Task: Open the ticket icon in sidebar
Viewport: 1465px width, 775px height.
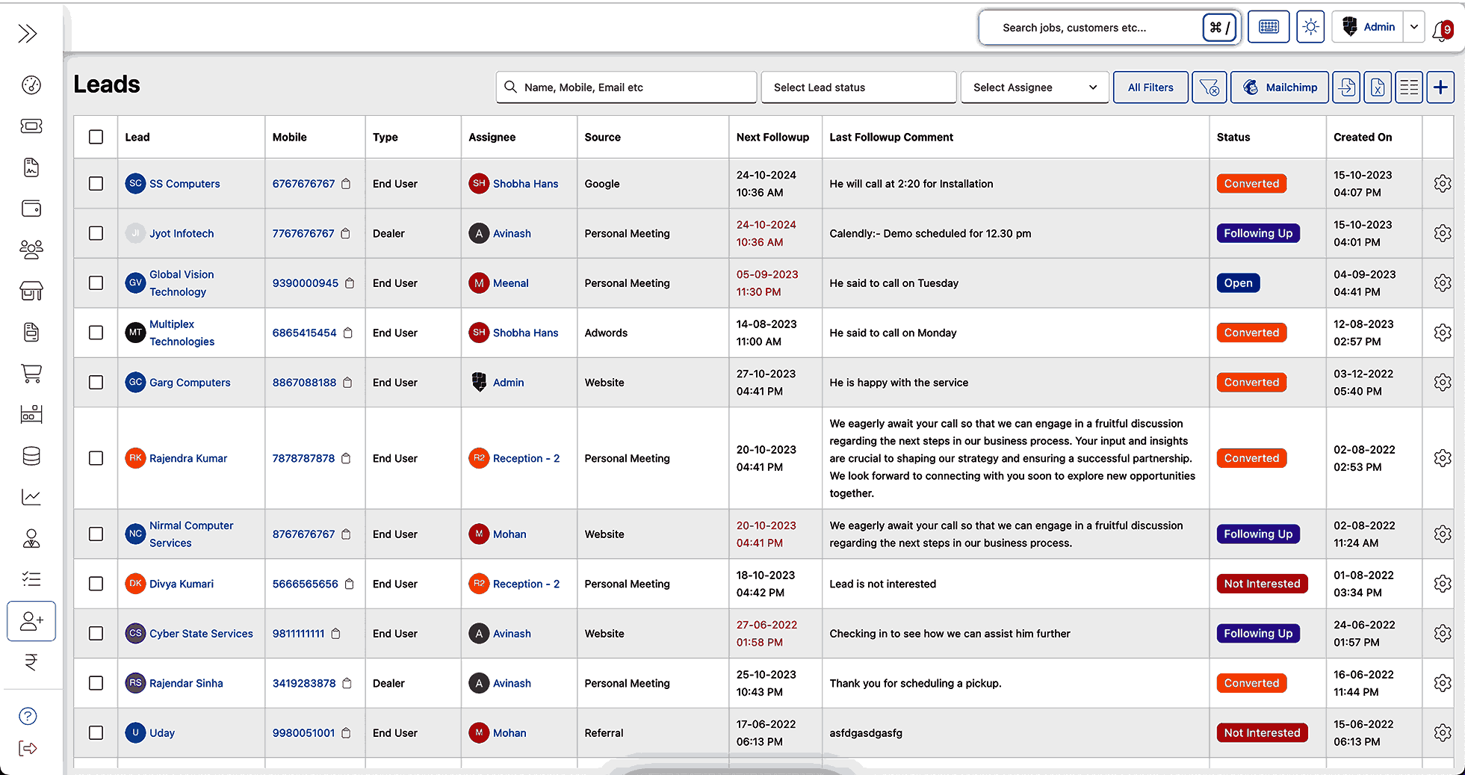Action: coord(31,126)
